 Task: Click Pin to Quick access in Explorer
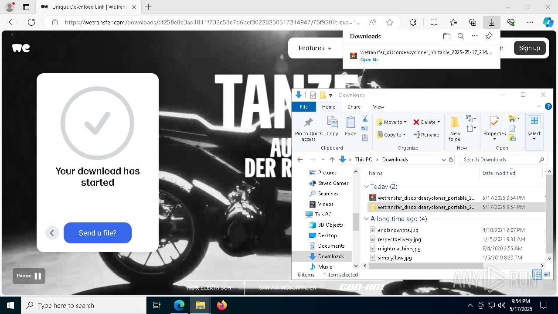(308, 129)
